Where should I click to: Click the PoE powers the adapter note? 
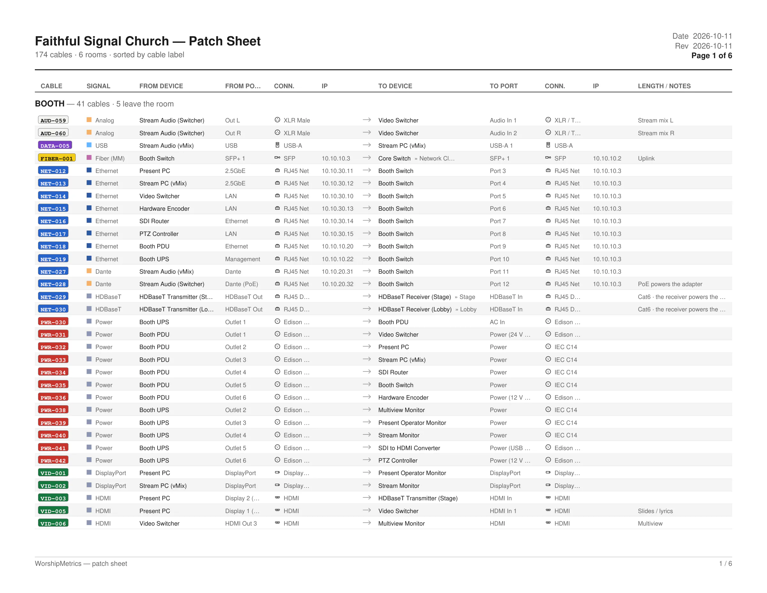[x=670, y=284]
